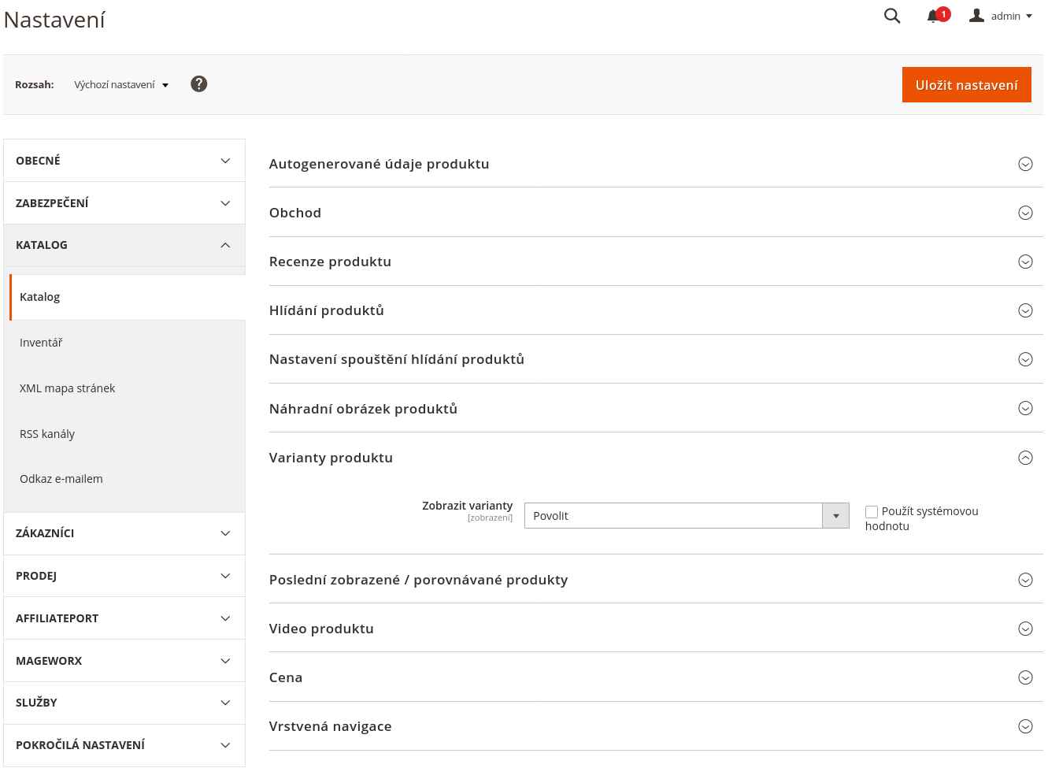Expand the ZABEZPEČENÍ sidebar section

click(x=124, y=203)
